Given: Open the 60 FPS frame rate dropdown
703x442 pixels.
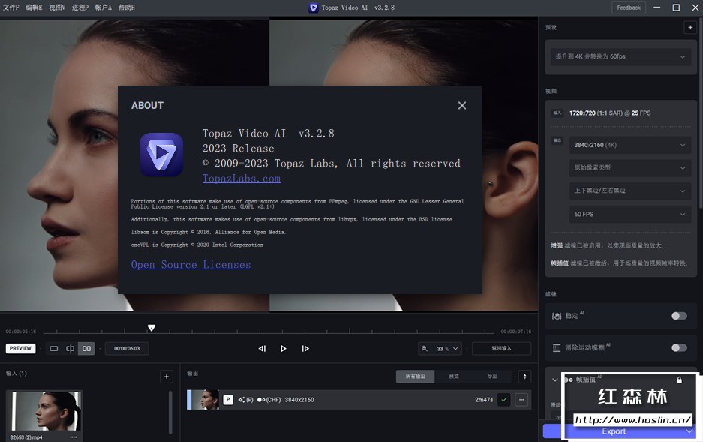Looking at the screenshot, I should coord(630,215).
